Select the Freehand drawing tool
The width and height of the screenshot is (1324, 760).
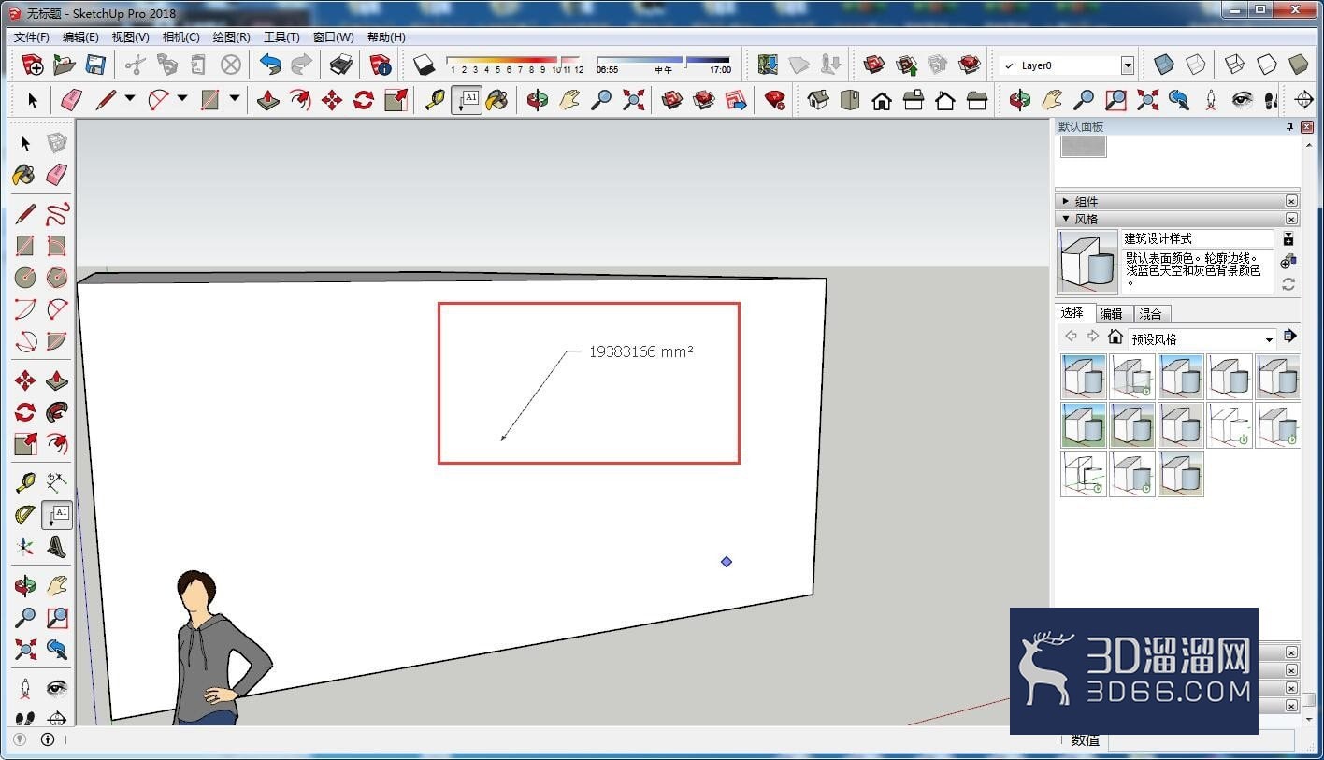pos(57,213)
